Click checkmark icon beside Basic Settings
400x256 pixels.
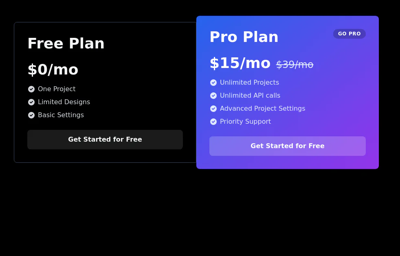click(31, 115)
